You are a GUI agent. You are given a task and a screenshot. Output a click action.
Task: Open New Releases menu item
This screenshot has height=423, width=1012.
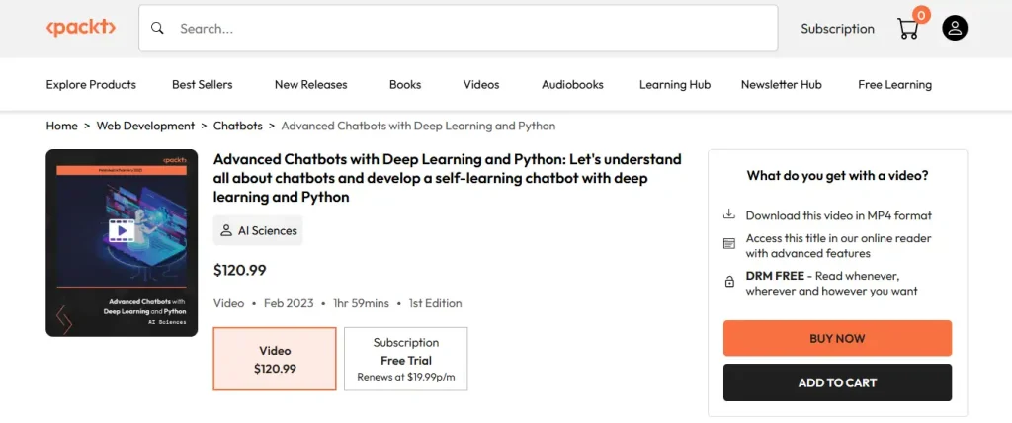pos(310,85)
